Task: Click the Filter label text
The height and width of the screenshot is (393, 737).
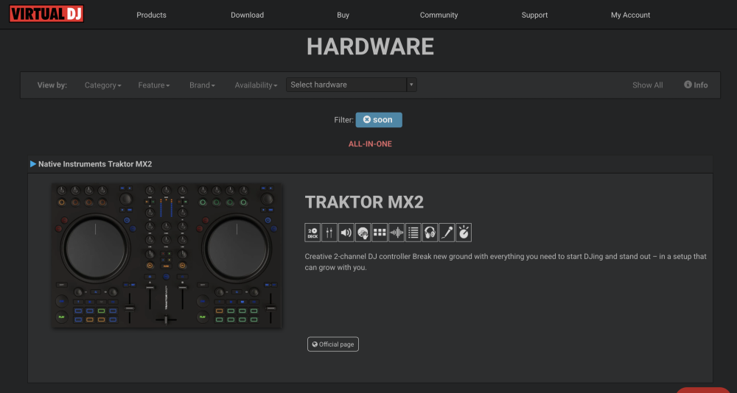Action: [x=343, y=120]
